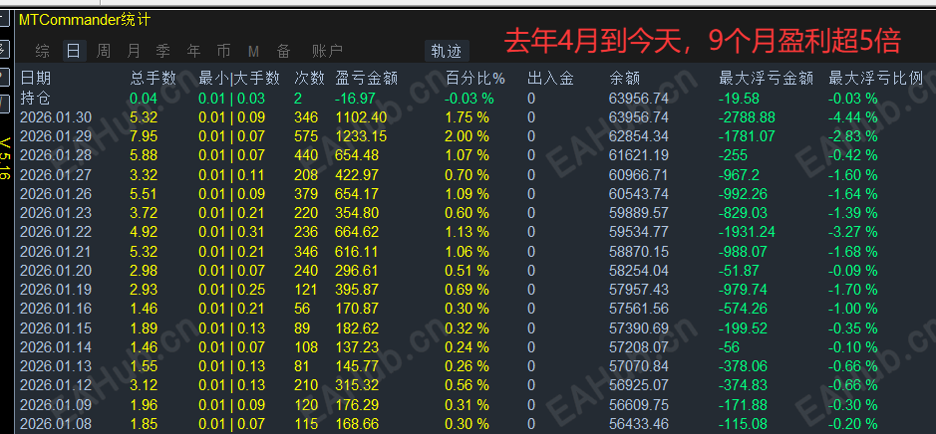936x434 pixels.
Task: Open the 币 currency tab
Action: [224, 52]
